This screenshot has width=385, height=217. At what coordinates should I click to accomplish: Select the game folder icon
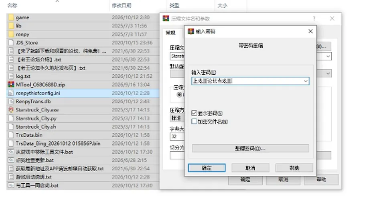point(11,17)
